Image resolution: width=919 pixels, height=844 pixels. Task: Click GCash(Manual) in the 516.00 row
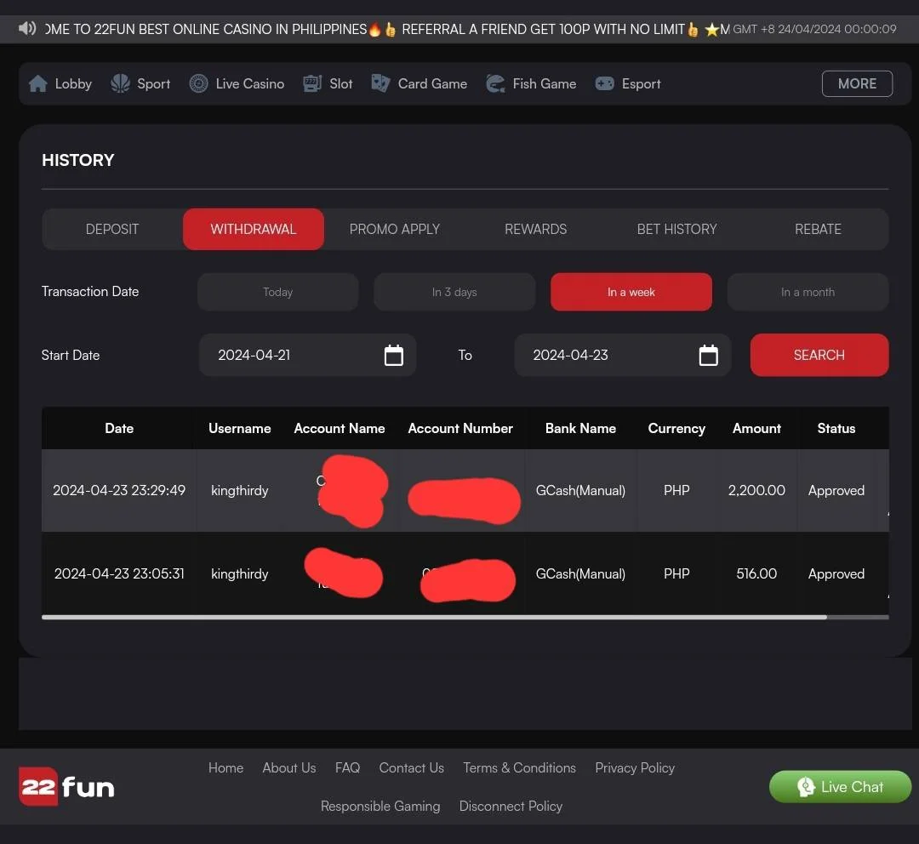tap(580, 573)
